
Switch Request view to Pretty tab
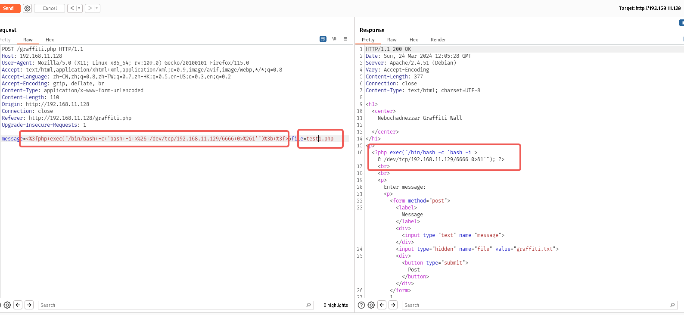(5, 40)
